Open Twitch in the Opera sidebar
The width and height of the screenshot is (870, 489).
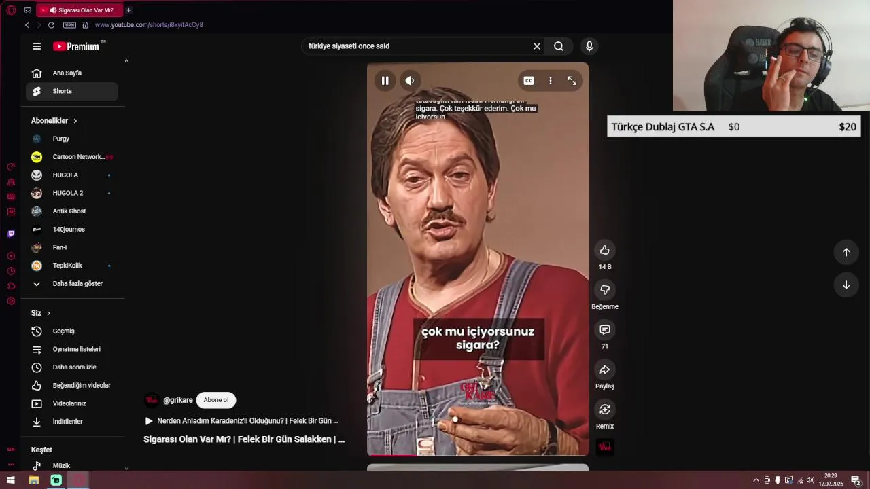click(x=11, y=234)
